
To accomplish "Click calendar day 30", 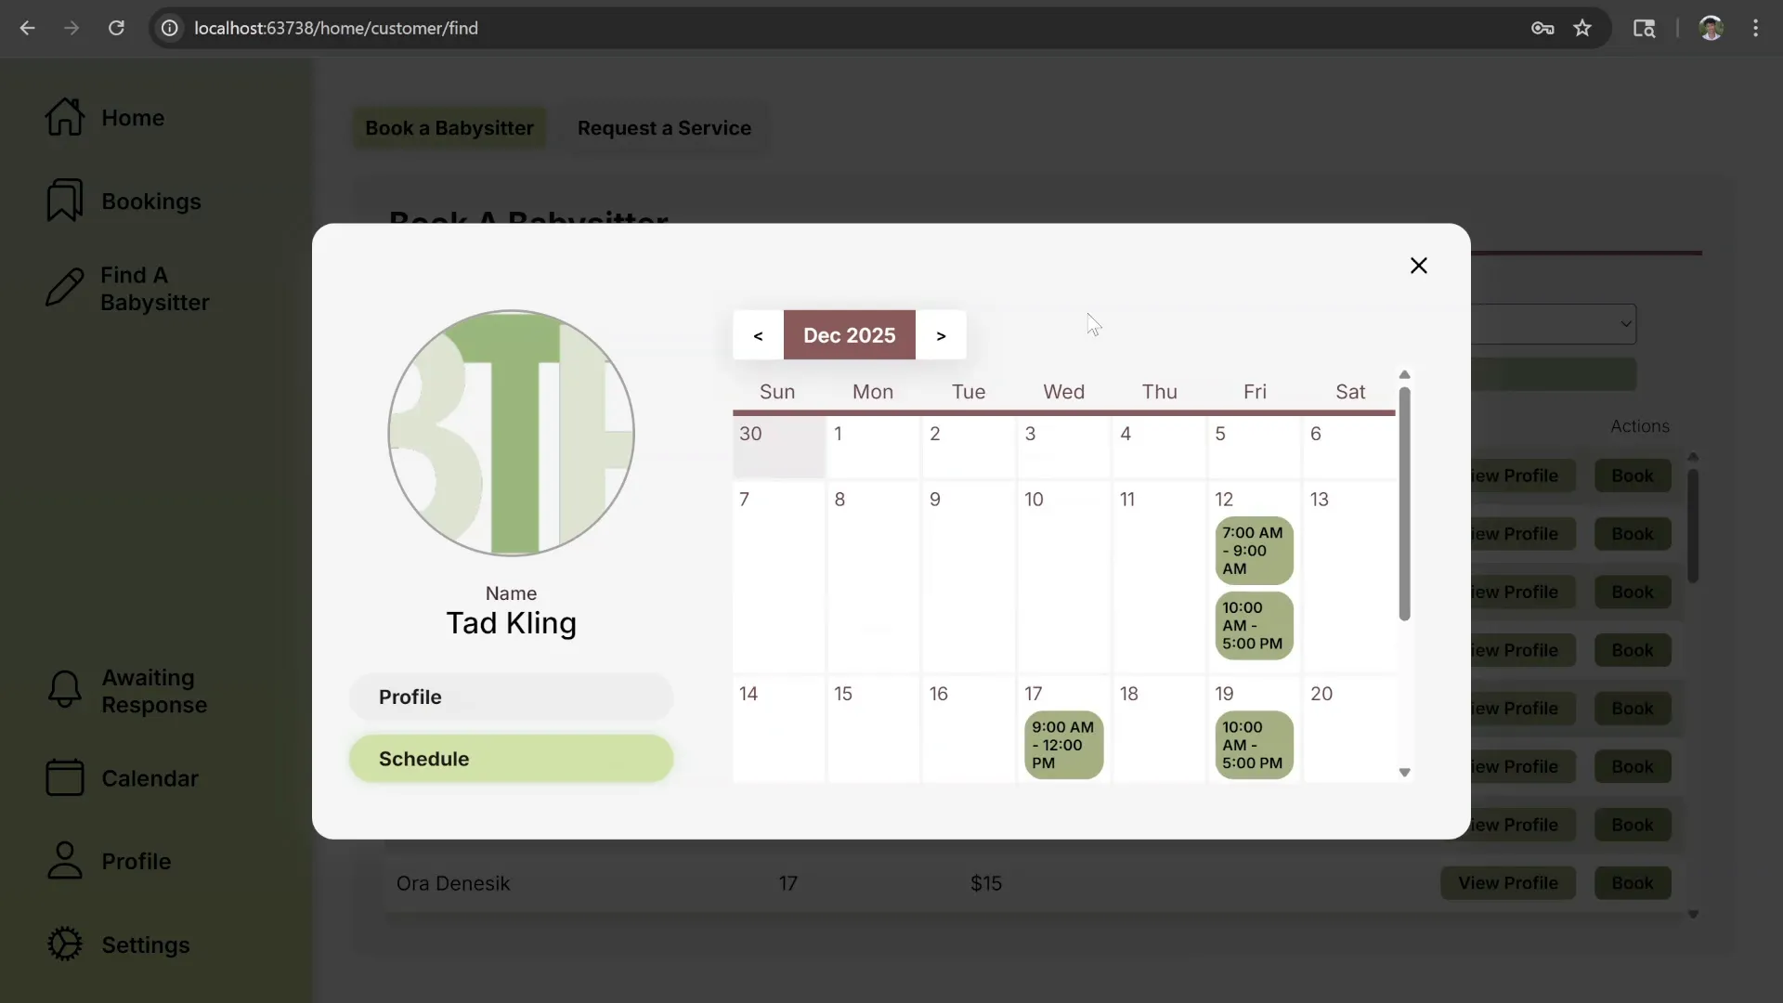I will 778,447.
